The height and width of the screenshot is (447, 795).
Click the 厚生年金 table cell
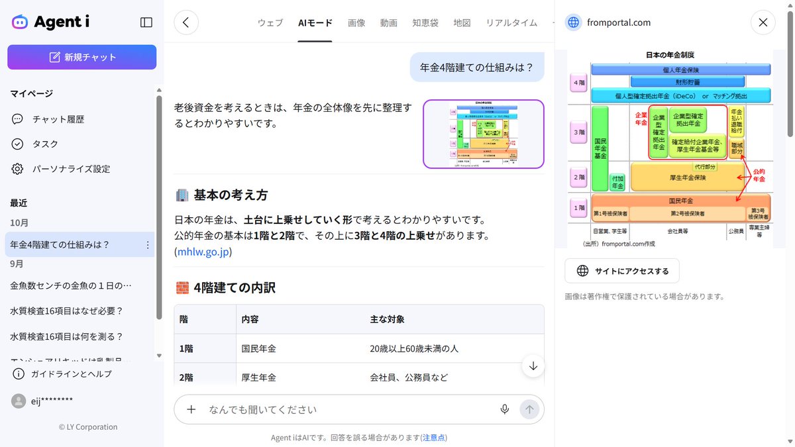tap(259, 377)
